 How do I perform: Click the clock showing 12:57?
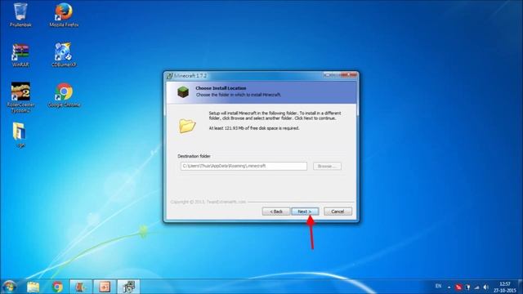(505, 287)
